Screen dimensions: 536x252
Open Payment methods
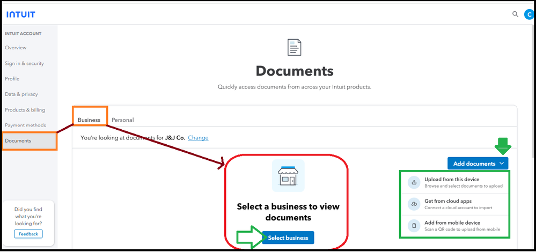point(25,125)
